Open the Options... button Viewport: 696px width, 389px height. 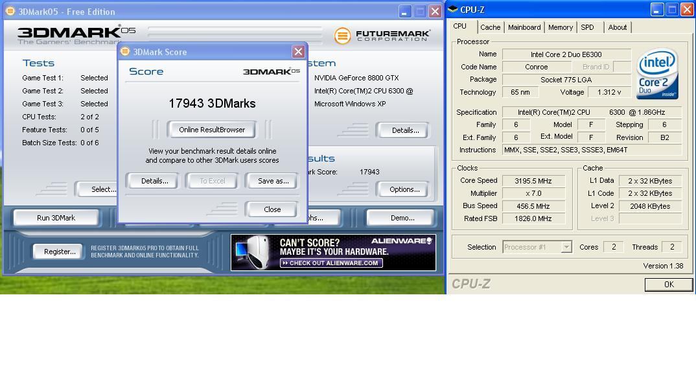coord(404,189)
